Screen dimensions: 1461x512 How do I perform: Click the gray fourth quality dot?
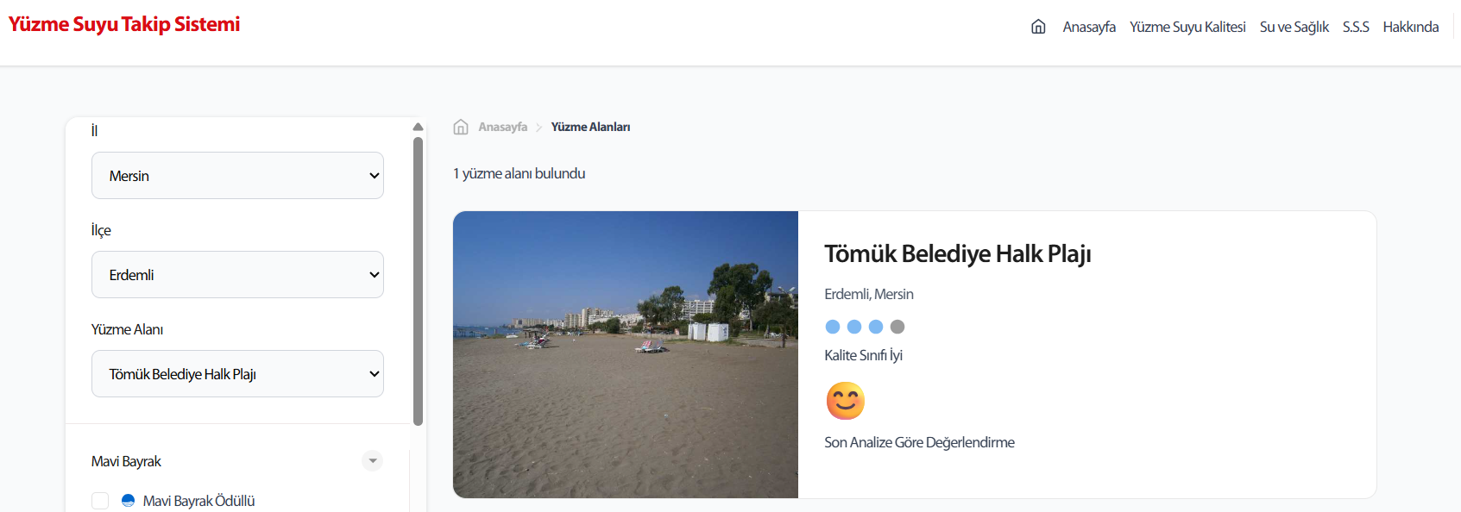click(x=897, y=327)
